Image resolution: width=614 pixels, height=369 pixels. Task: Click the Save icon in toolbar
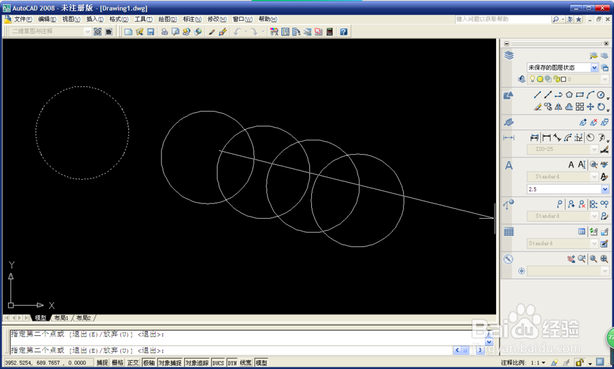click(x=151, y=32)
